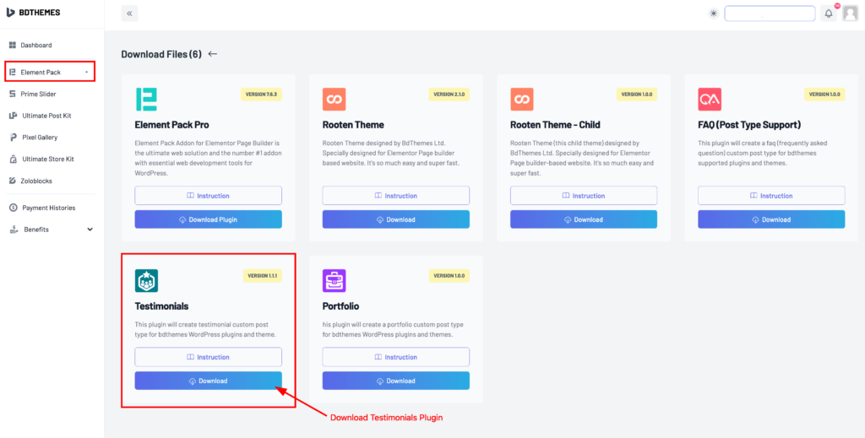865x438 pixels.
Task: Toggle light/dark theme sun icon
Action: point(714,14)
